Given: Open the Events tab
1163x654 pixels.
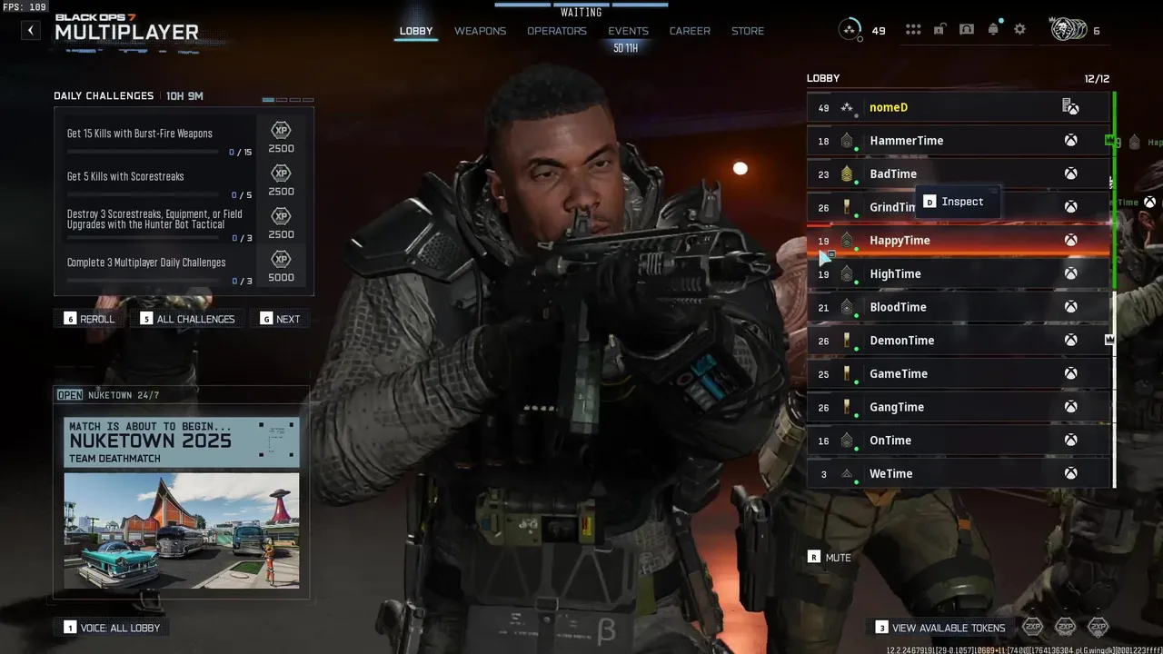Looking at the screenshot, I should coord(628,31).
